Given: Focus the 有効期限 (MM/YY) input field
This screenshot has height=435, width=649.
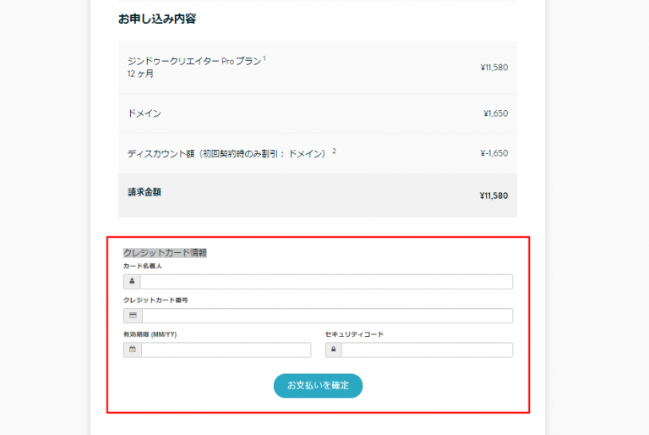Looking at the screenshot, I should click(x=226, y=350).
